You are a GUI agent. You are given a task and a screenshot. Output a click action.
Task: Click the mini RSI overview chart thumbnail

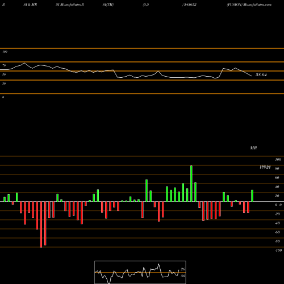(140, 272)
